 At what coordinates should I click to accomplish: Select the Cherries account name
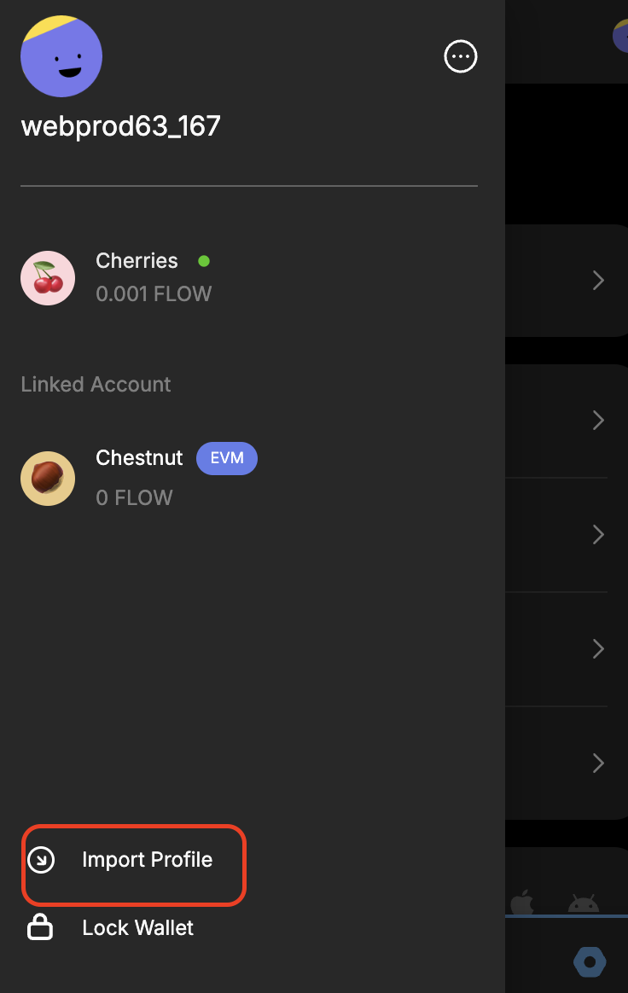coord(137,261)
